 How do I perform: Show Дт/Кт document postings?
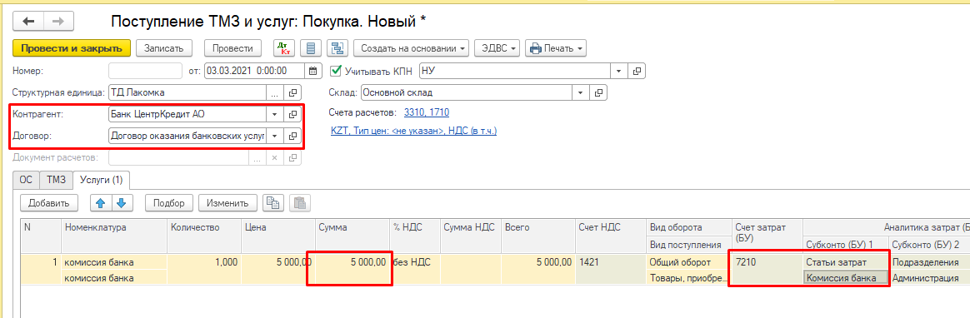(x=284, y=48)
